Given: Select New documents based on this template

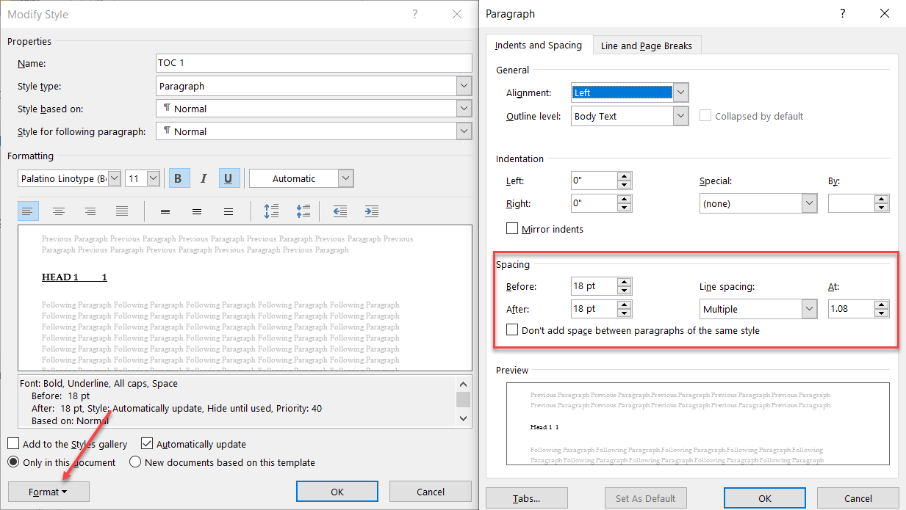Looking at the screenshot, I should pos(223,462).
